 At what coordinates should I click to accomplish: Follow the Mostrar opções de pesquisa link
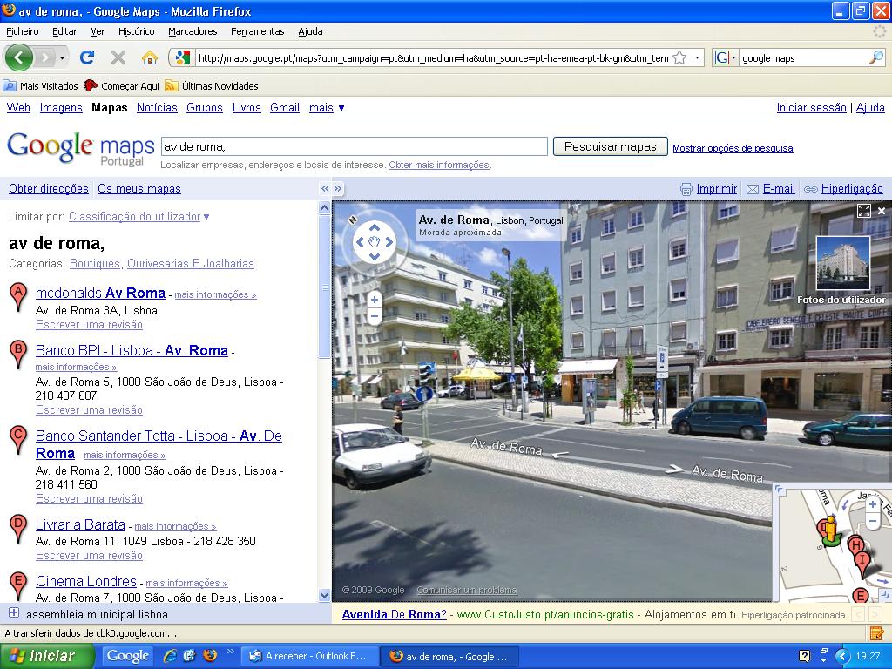(x=733, y=148)
